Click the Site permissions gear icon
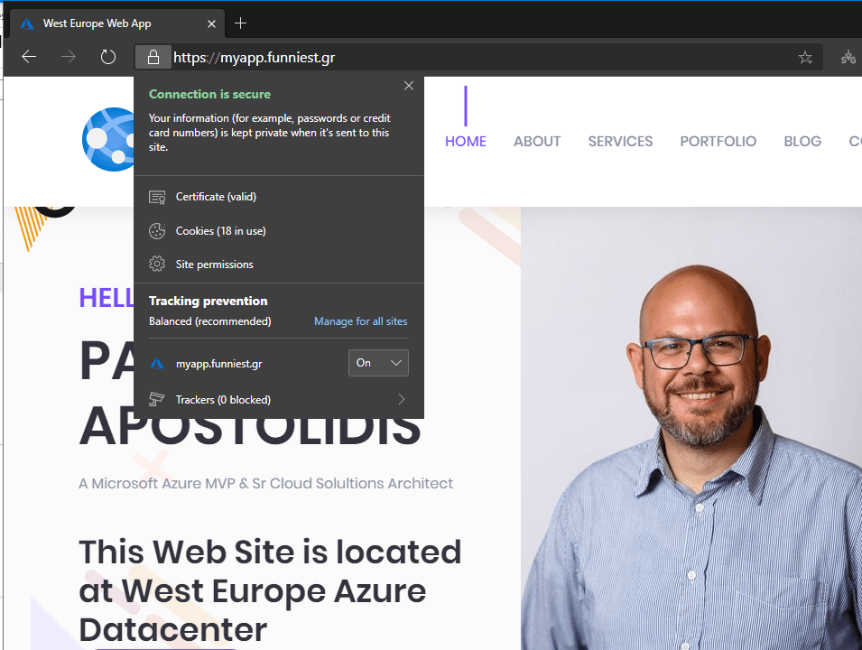This screenshot has width=862, height=650. [157, 264]
